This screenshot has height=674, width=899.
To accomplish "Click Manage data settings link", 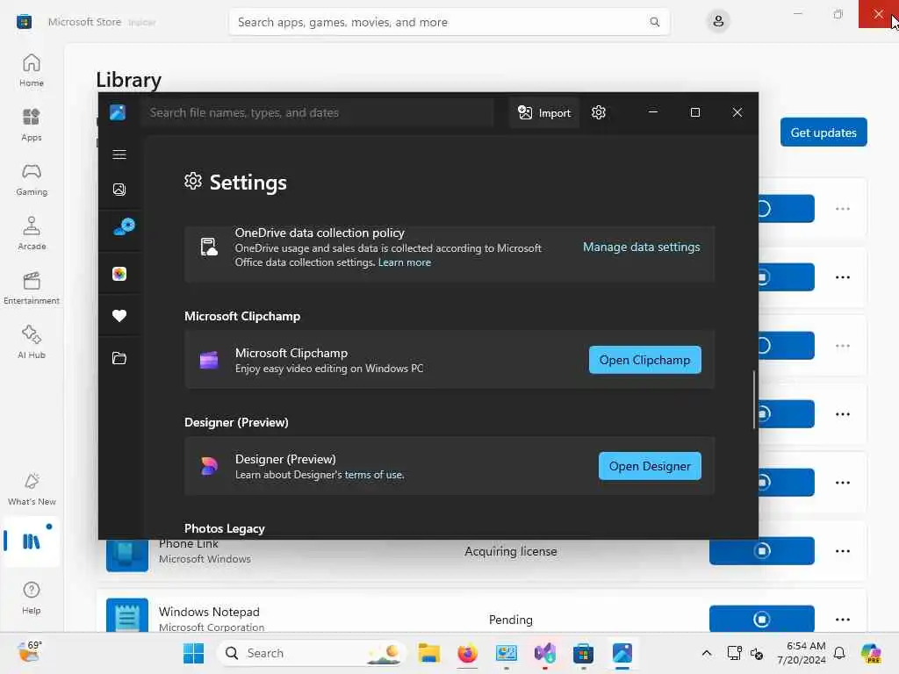I will coord(641,247).
